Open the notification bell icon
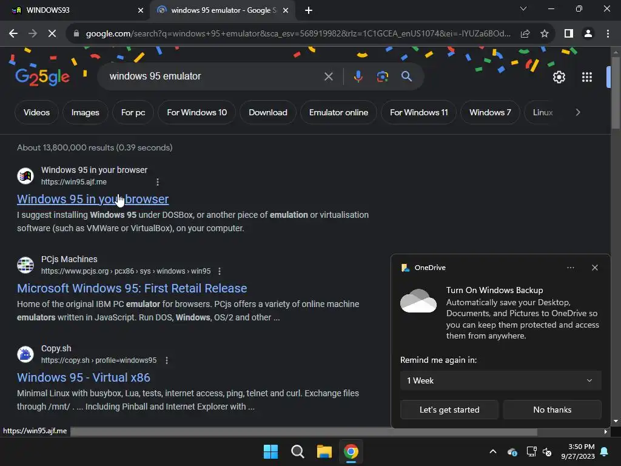 click(605, 451)
